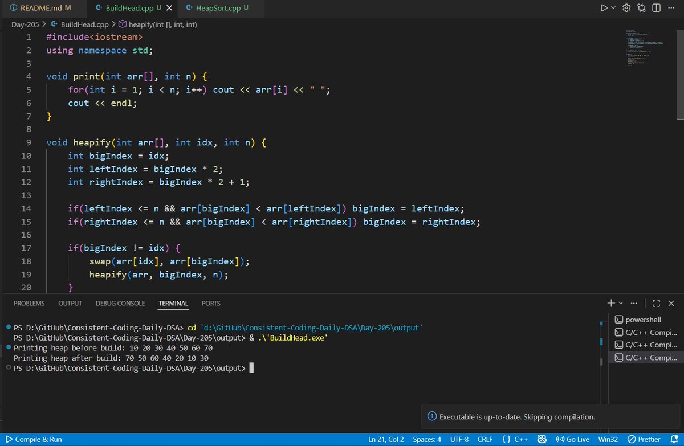Close the terminal panel
Image resolution: width=684 pixels, height=446 pixels.
point(672,303)
